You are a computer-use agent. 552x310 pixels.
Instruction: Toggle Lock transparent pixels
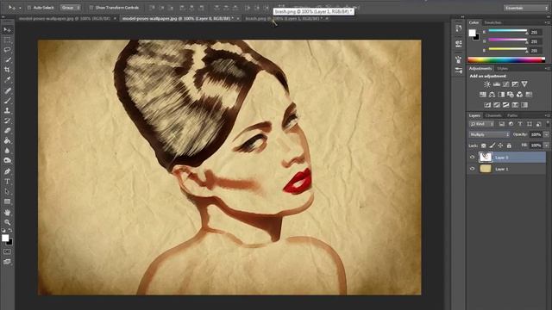[x=484, y=146]
